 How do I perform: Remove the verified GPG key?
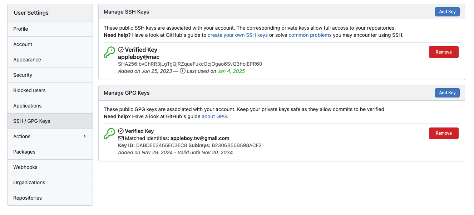[x=444, y=133]
